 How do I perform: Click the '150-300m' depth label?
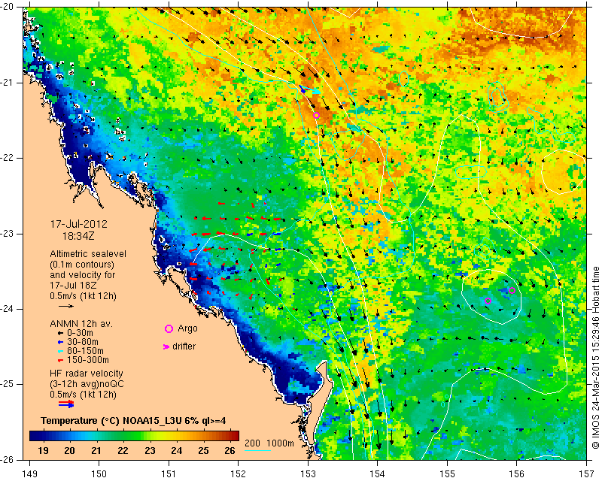click(x=88, y=360)
